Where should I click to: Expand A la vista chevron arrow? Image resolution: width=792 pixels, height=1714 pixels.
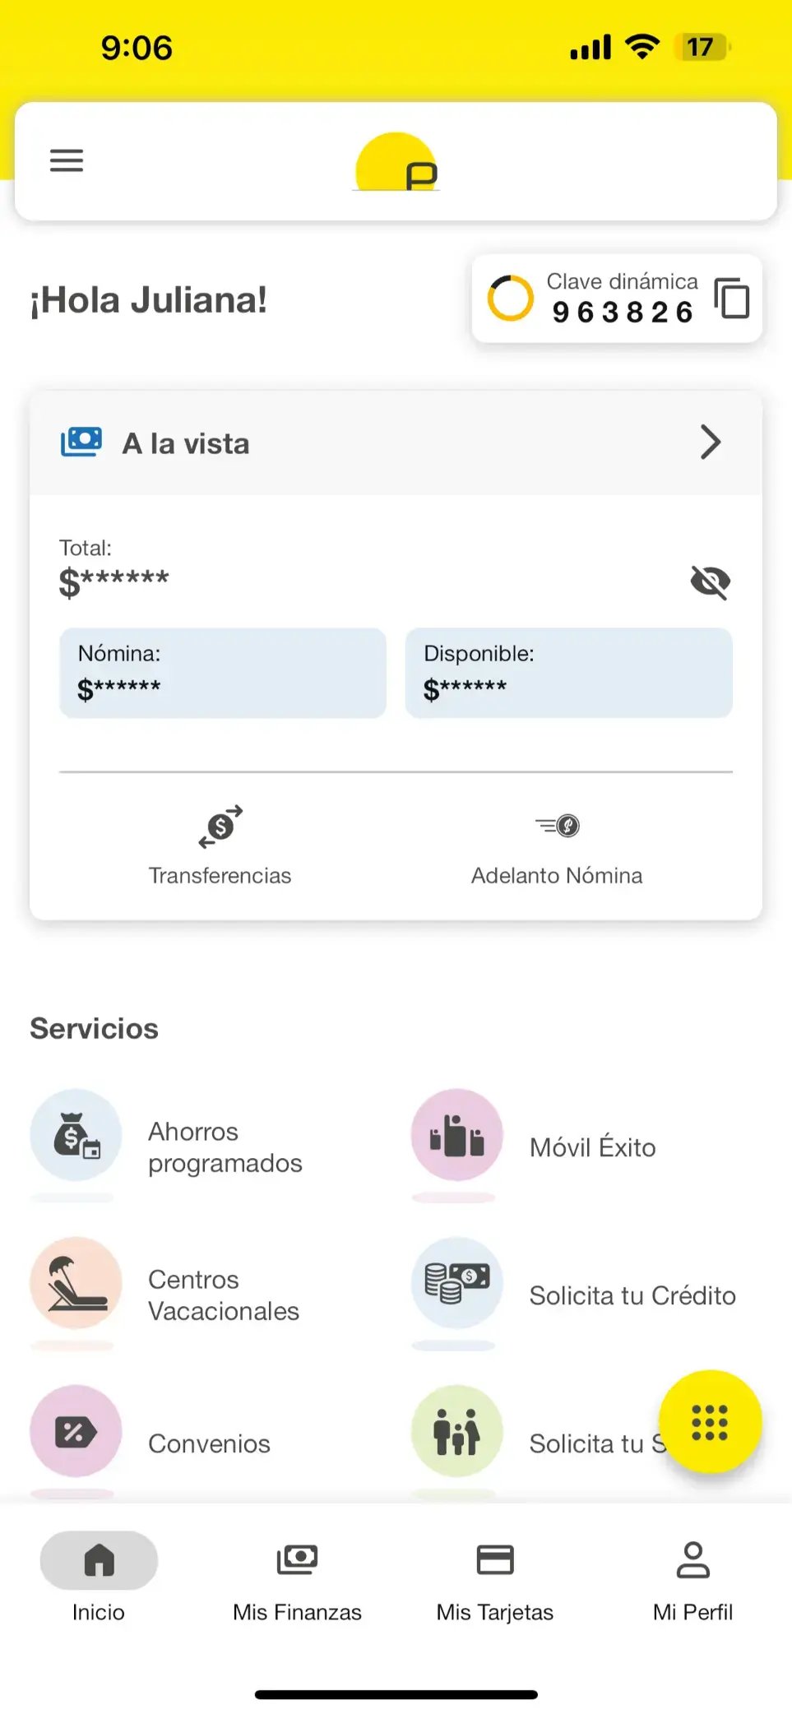[x=711, y=442]
